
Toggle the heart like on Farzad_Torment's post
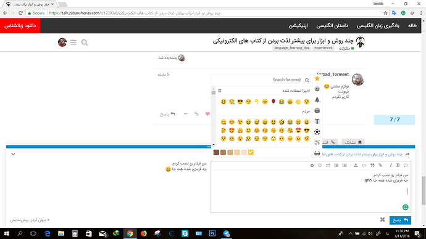click(207, 114)
